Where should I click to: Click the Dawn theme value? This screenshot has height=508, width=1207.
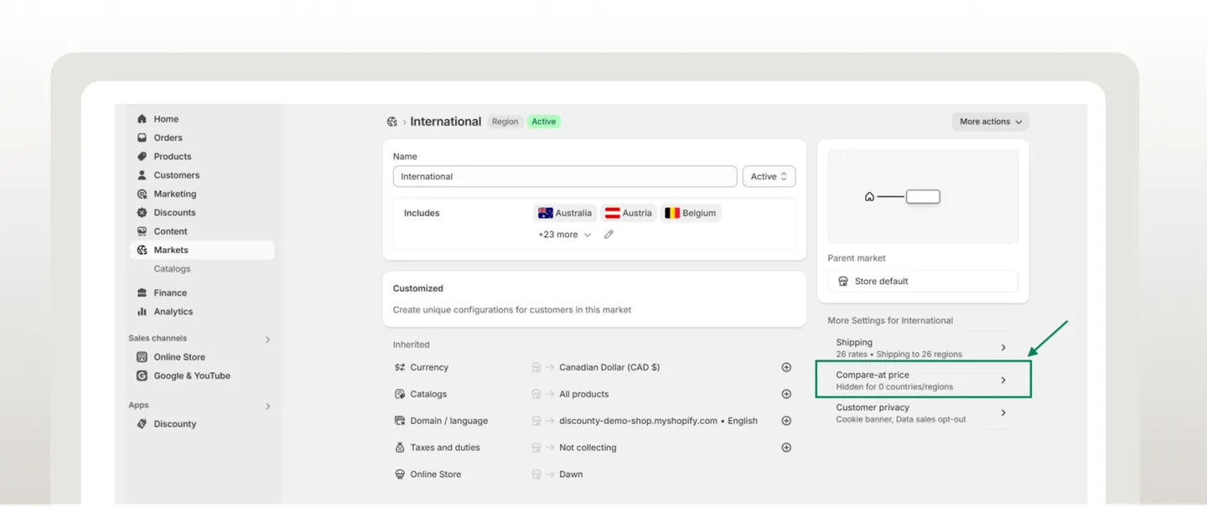(571, 474)
